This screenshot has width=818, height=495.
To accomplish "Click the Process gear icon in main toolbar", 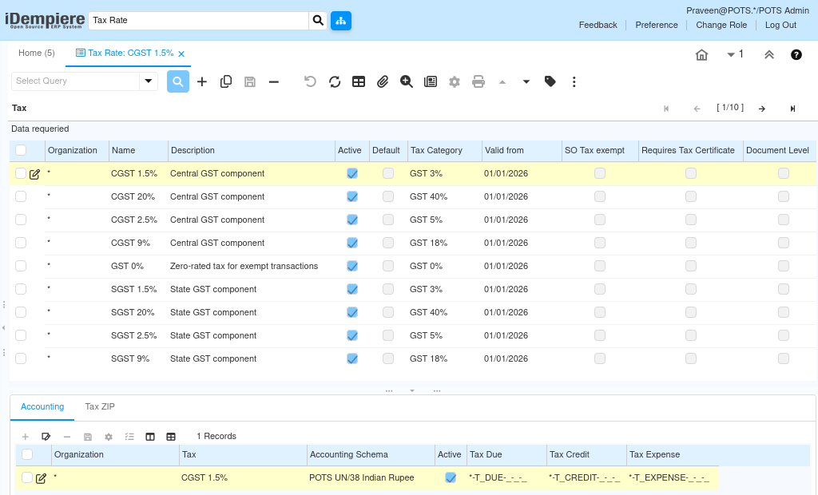I will click(455, 81).
